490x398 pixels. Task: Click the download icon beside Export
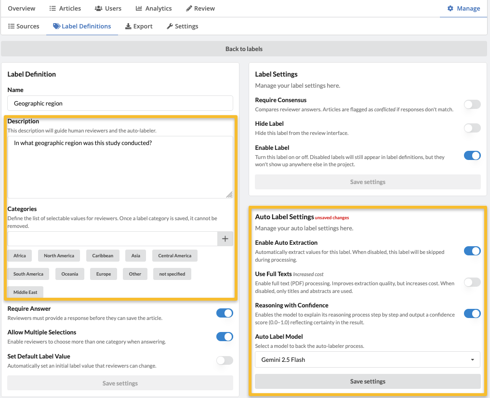coord(128,27)
